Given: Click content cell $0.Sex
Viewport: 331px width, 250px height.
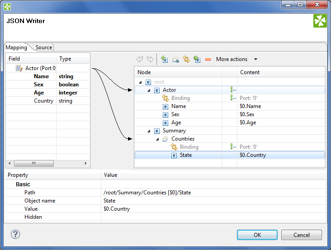Looking at the screenshot, I should [247, 114].
